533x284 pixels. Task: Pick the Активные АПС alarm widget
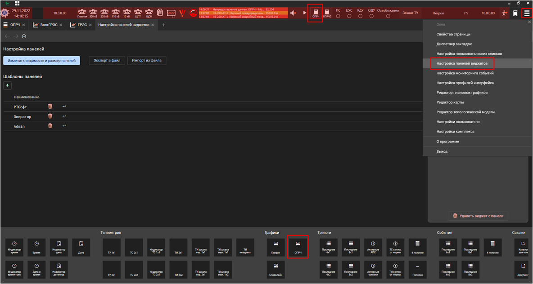click(373, 248)
